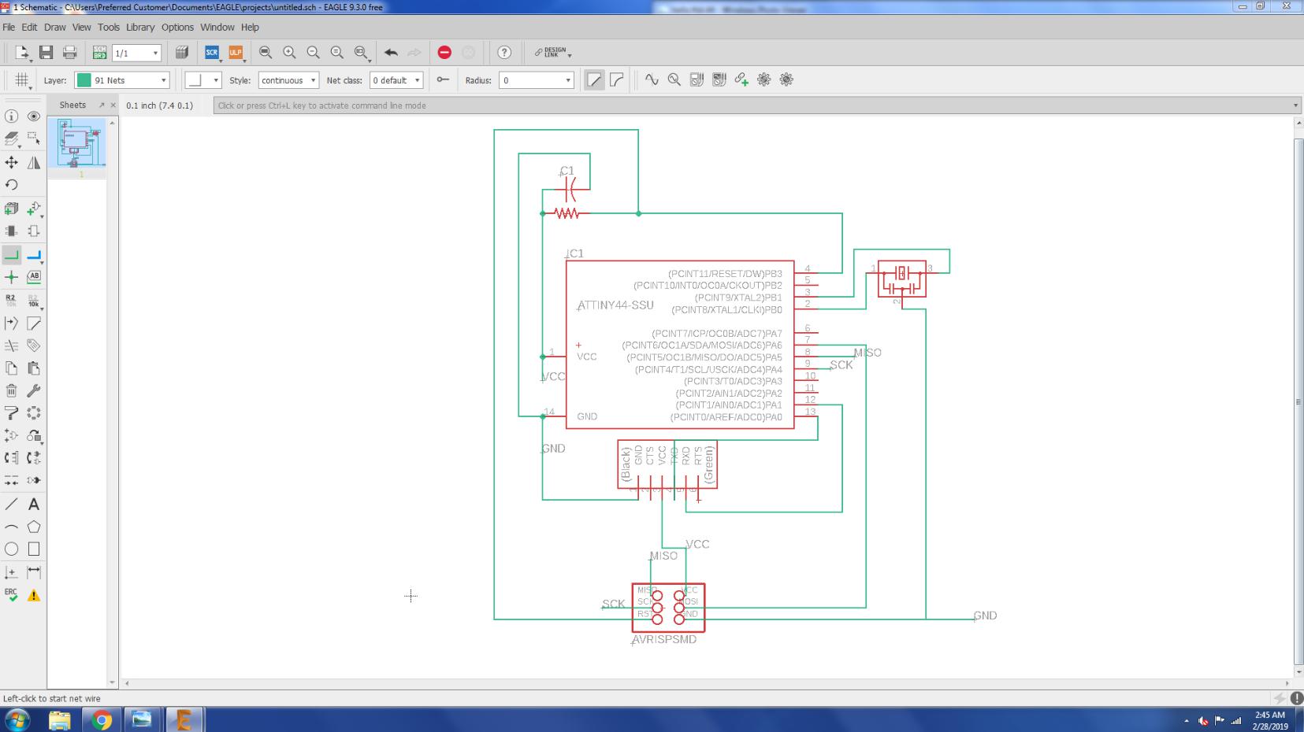
Task: Open the Tools menu
Action: 109,27
